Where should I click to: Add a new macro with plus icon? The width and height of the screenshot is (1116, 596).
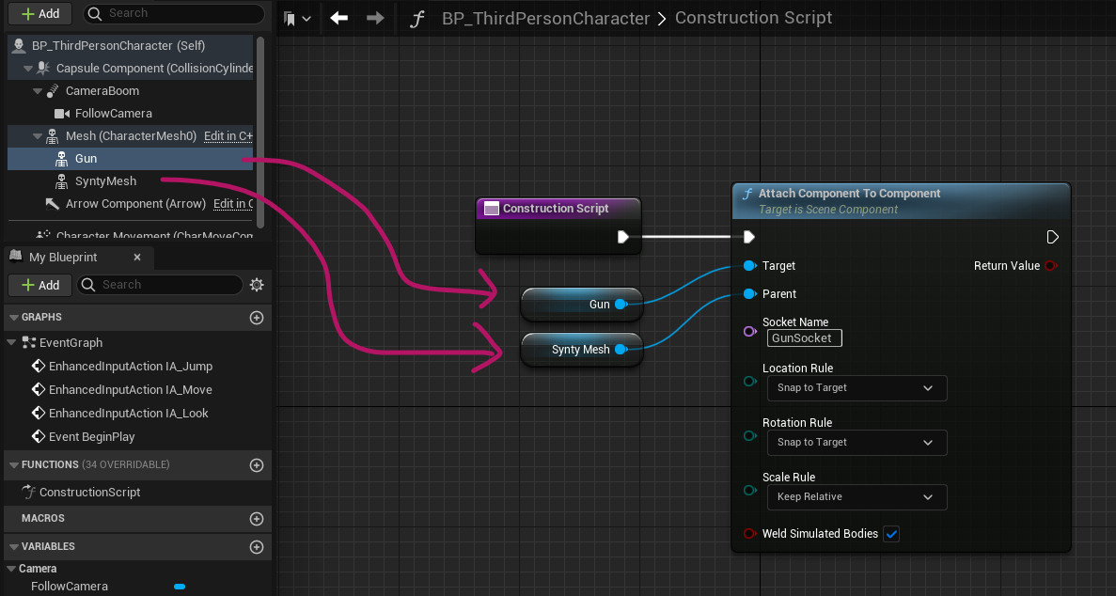click(257, 519)
